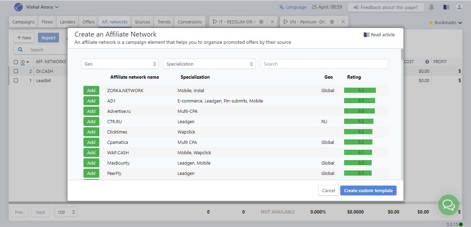Viewport: 471px width, 227px height.
Task: Add the Cpamatica network
Action: coord(91,142)
